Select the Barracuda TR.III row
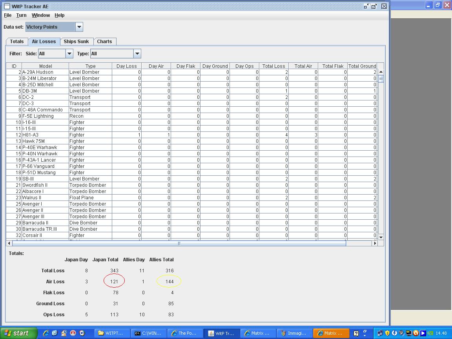Screen dimensions: 452x339 [x=192, y=229]
